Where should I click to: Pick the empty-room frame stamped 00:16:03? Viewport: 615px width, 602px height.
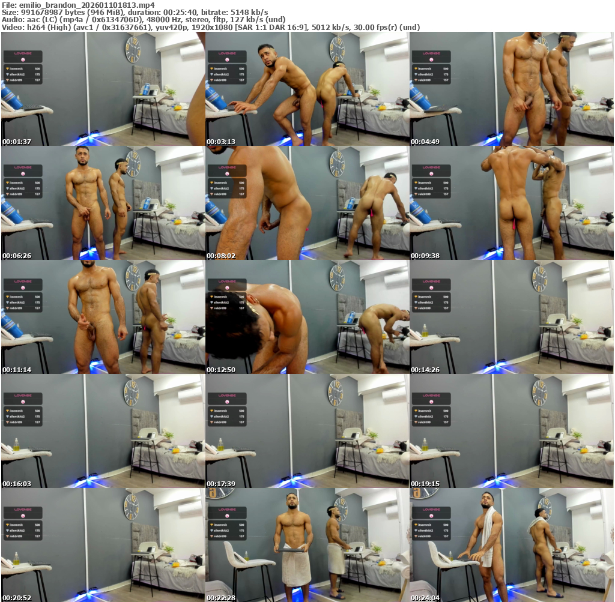point(103,431)
